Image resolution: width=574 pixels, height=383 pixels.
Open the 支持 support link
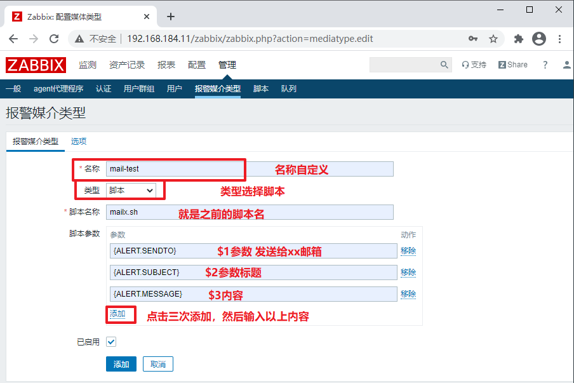(x=474, y=65)
